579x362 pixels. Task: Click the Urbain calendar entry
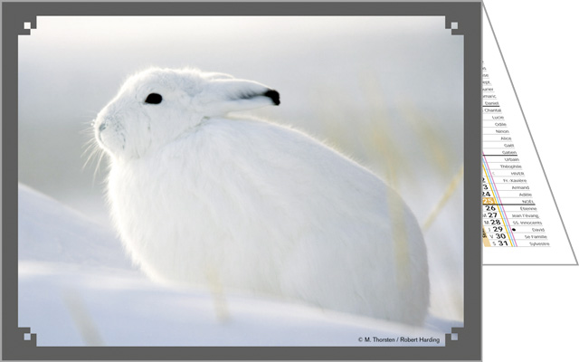click(510, 159)
